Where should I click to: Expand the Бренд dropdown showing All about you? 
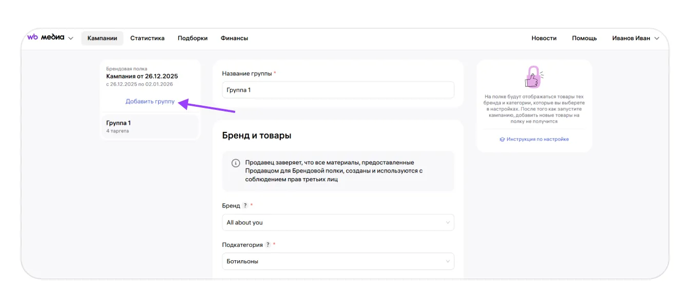338,223
